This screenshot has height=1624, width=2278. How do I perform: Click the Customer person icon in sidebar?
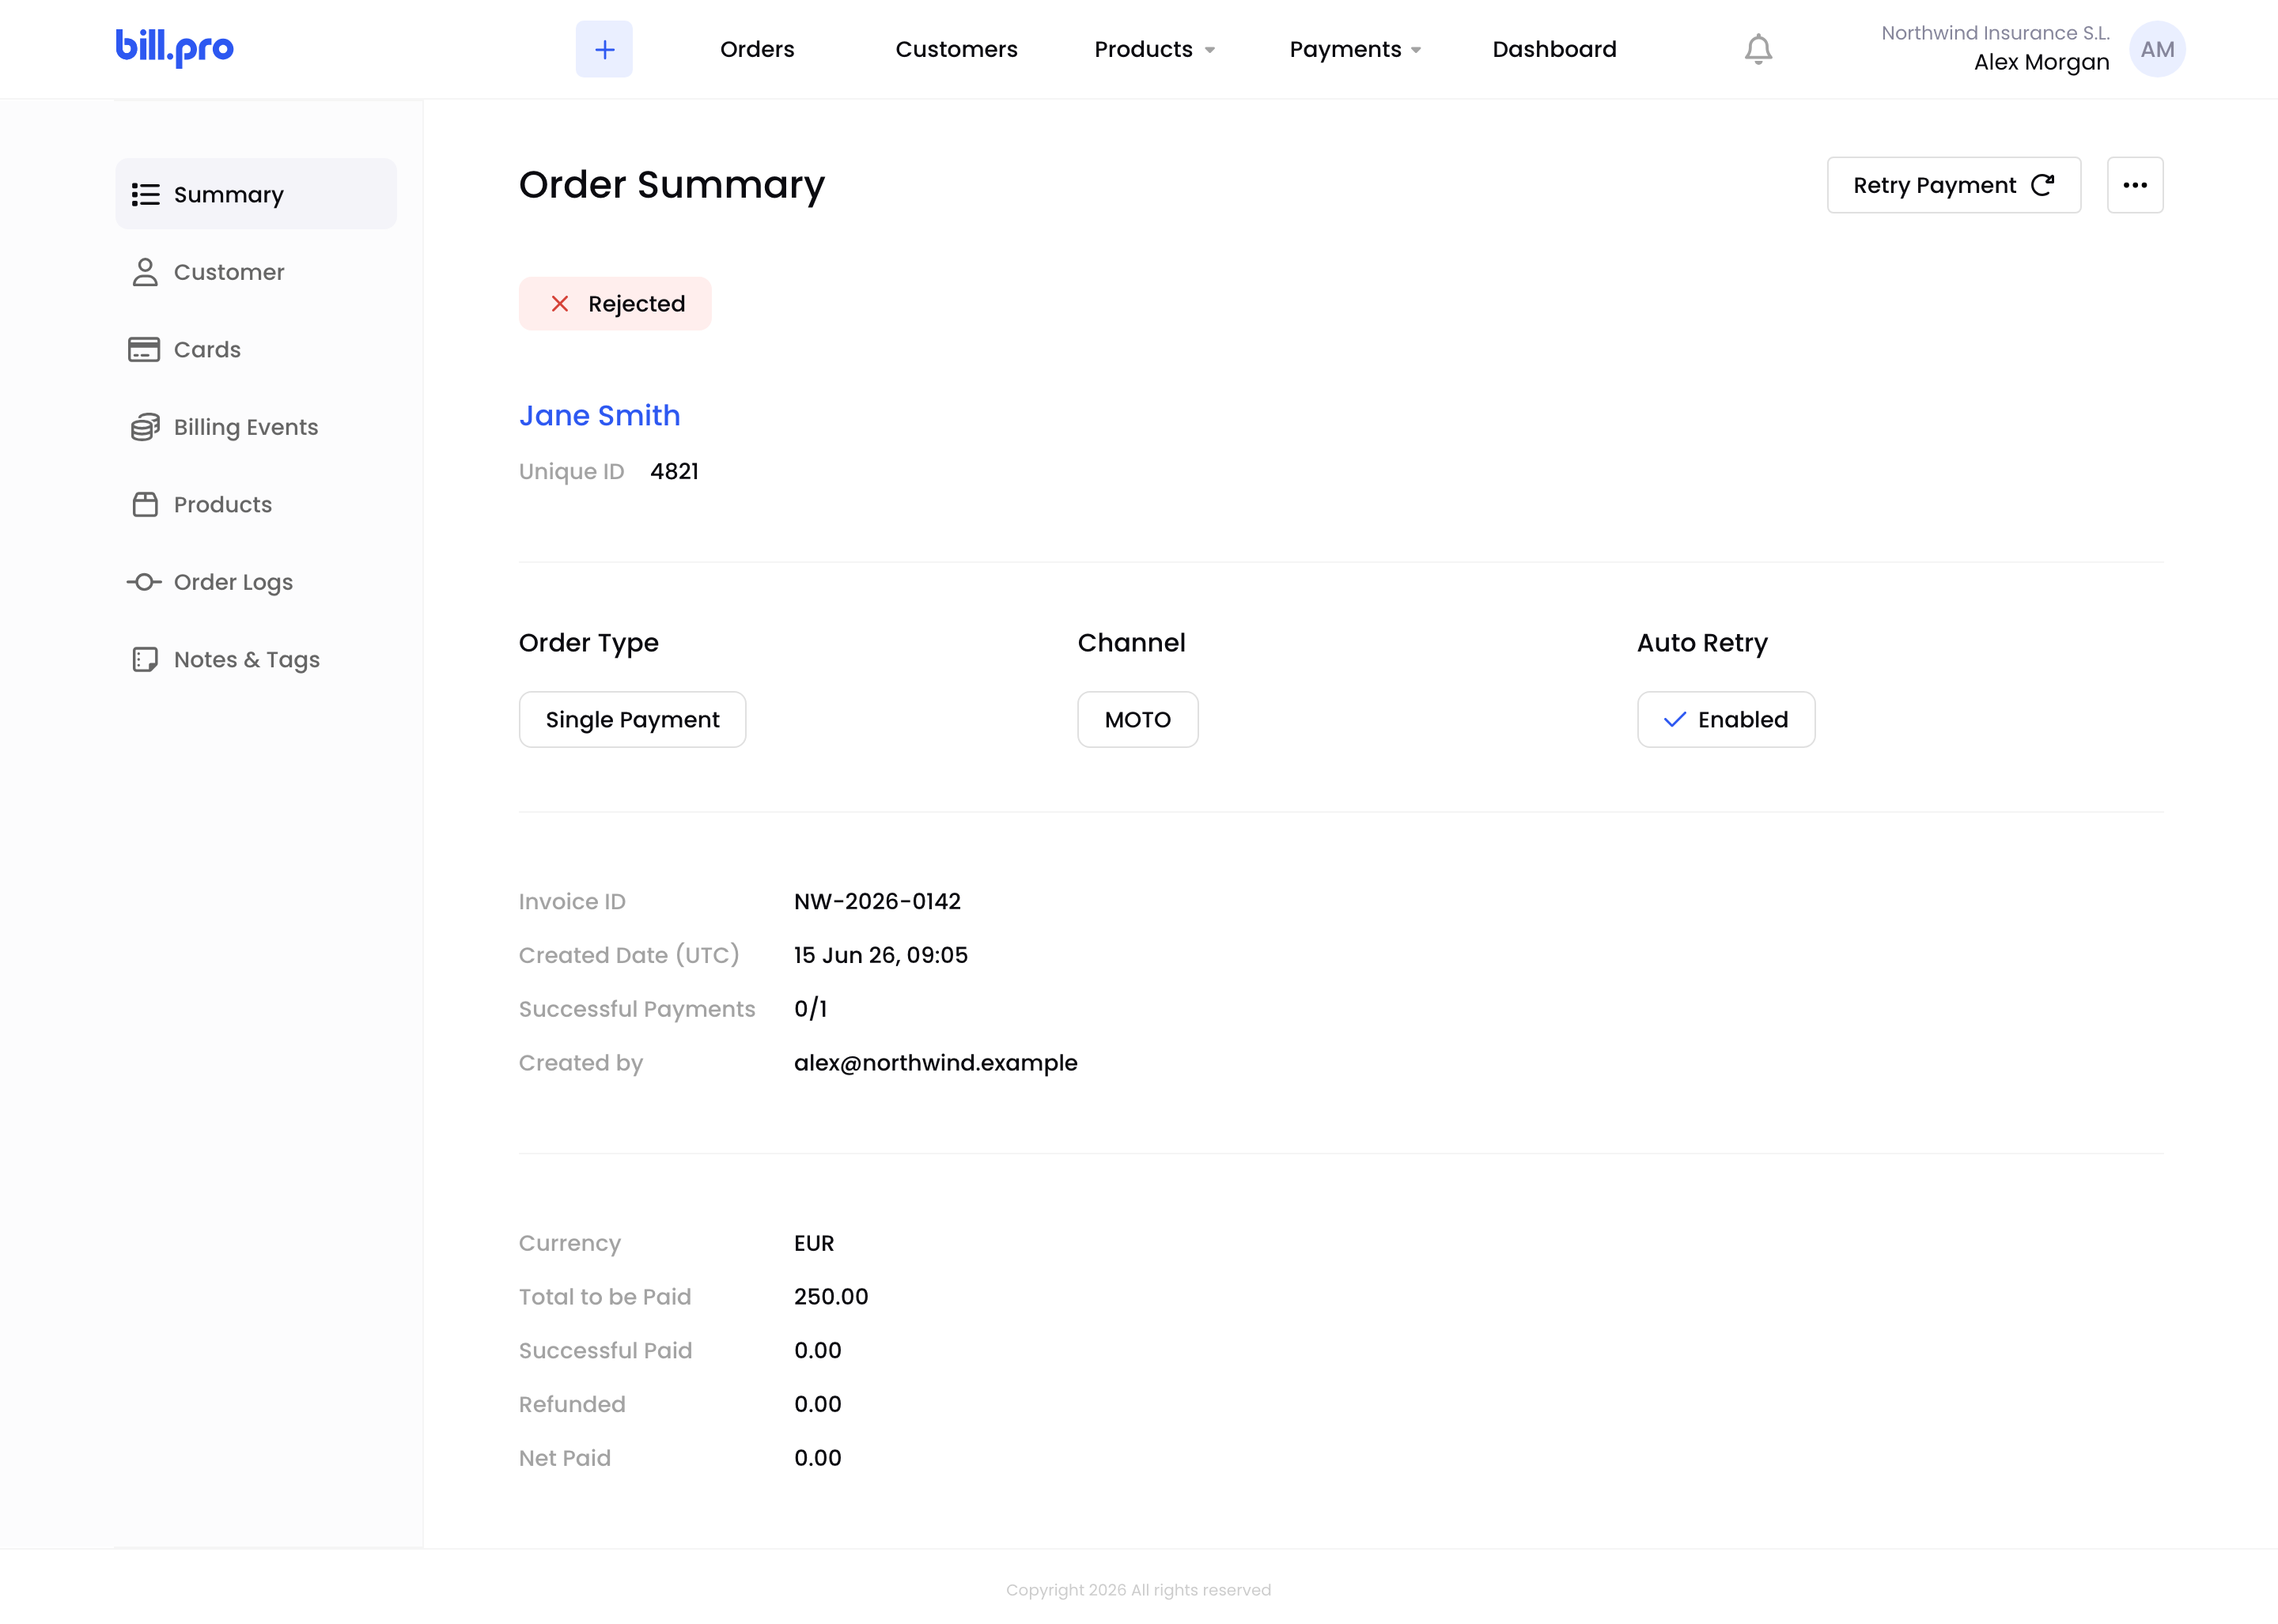point(145,272)
